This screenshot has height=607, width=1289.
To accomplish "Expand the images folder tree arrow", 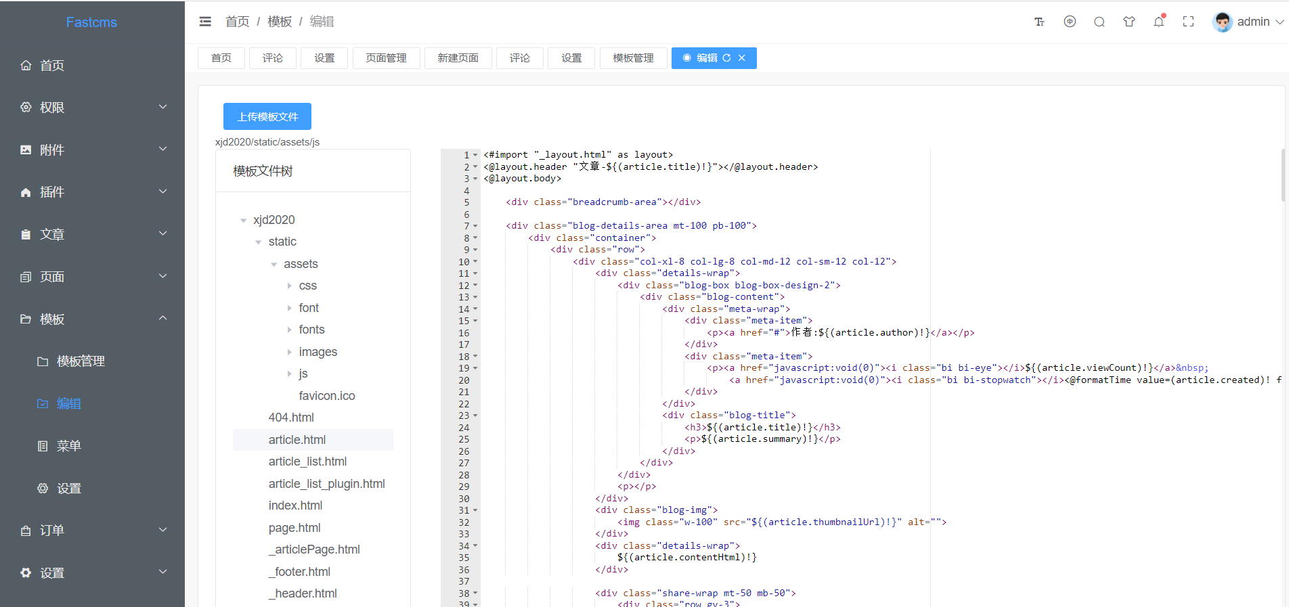I will coord(289,352).
